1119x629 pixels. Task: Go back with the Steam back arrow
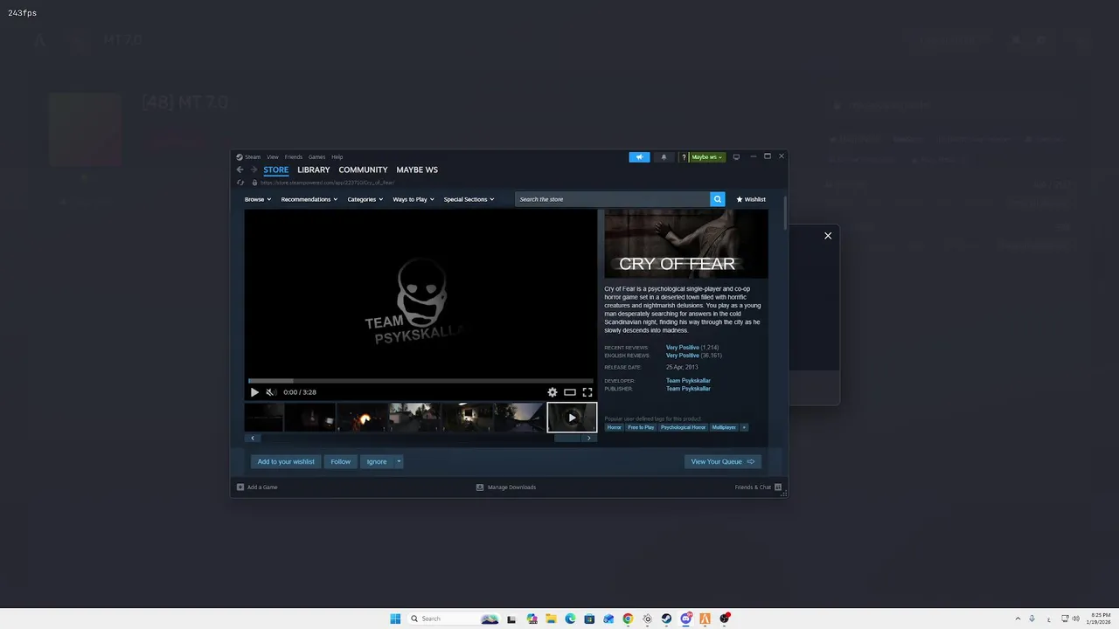click(x=240, y=169)
